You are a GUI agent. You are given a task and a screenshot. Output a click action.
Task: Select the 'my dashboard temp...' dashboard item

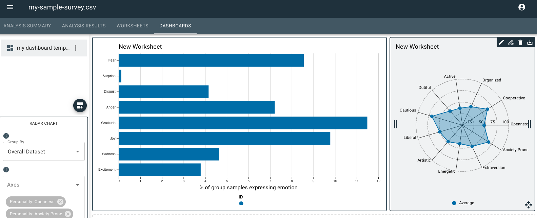click(x=43, y=48)
